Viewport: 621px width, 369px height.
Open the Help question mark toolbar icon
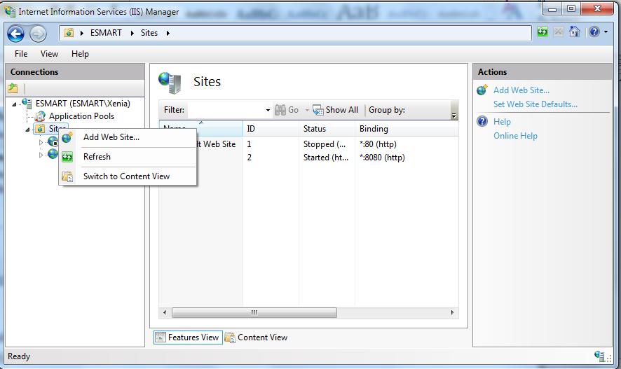click(x=594, y=32)
